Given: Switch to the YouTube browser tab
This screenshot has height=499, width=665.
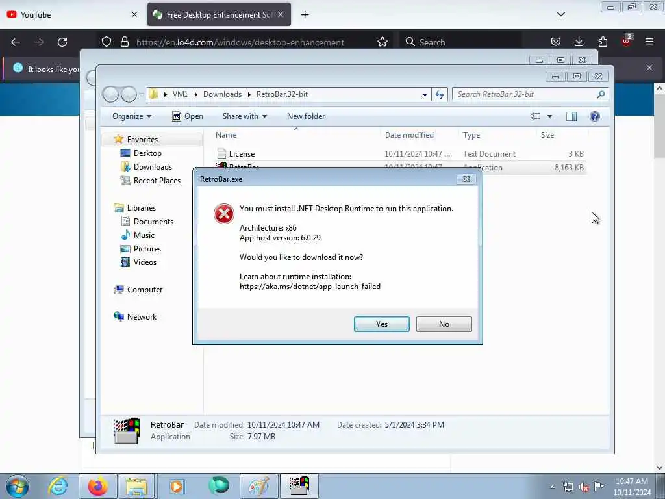Looking at the screenshot, I should click(x=72, y=14).
